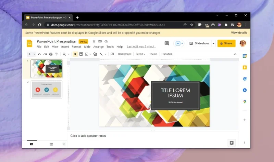The image size is (274, 162).
Task: Open the Google account avatar
Action: click(243, 43)
